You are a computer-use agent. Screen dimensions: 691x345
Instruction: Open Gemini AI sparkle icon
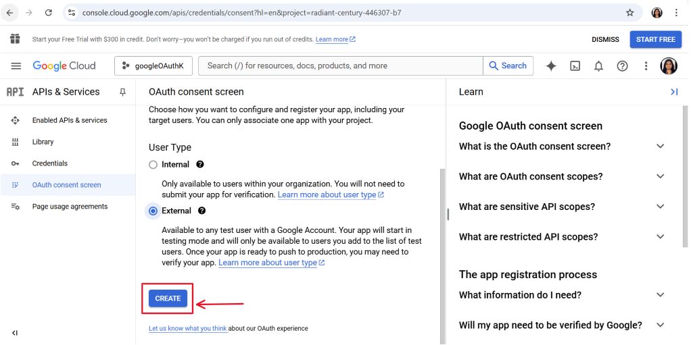click(x=551, y=66)
